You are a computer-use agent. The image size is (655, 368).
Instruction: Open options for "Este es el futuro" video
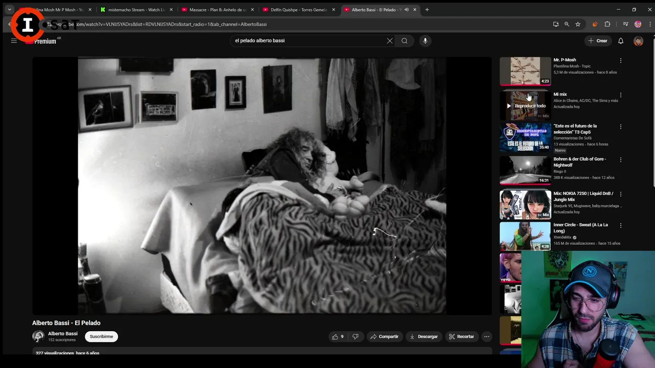click(621, 126)
